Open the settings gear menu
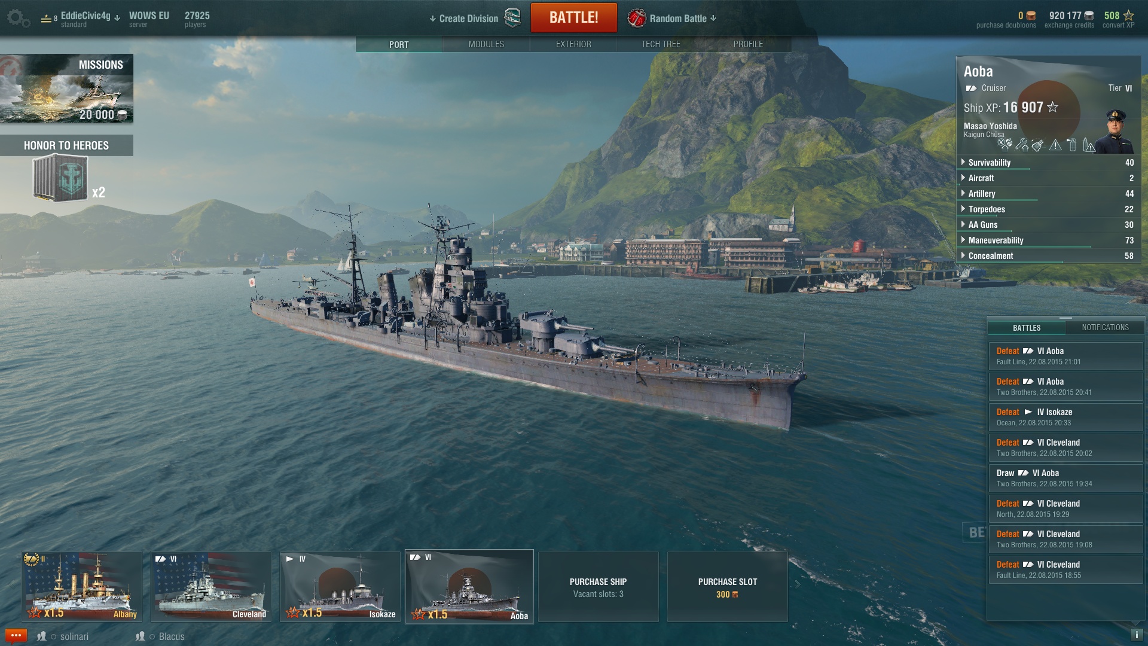 (18, 19)
